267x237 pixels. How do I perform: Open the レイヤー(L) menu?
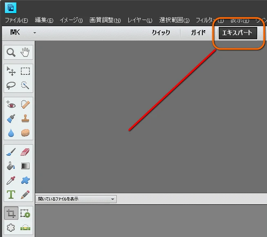point(140,20)
